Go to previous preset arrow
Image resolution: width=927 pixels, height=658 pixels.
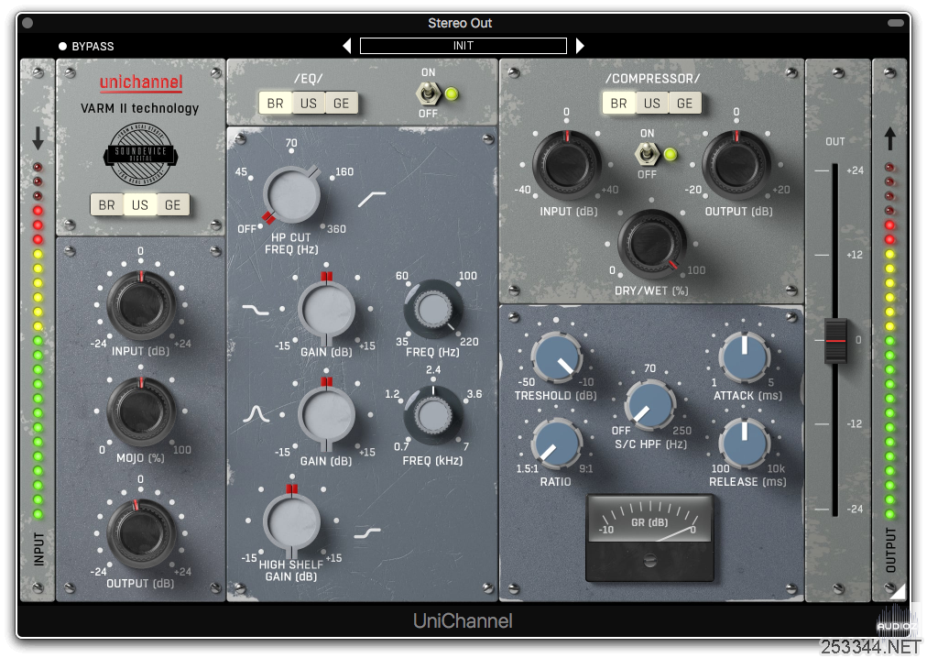click(x=347, y=46)
